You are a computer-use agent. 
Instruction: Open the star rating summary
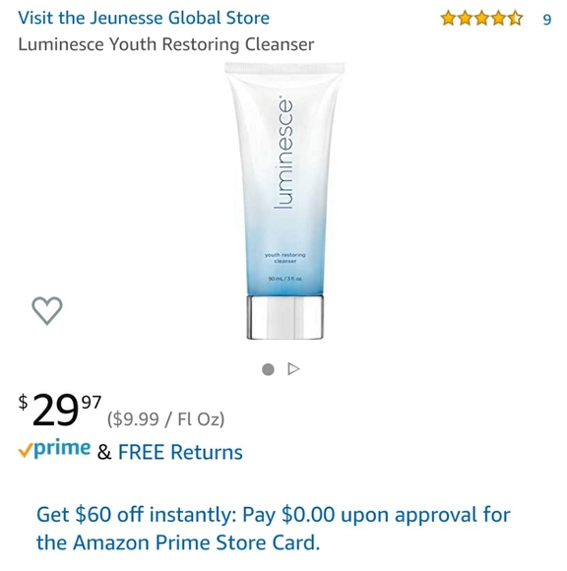(x=481, y=18)
